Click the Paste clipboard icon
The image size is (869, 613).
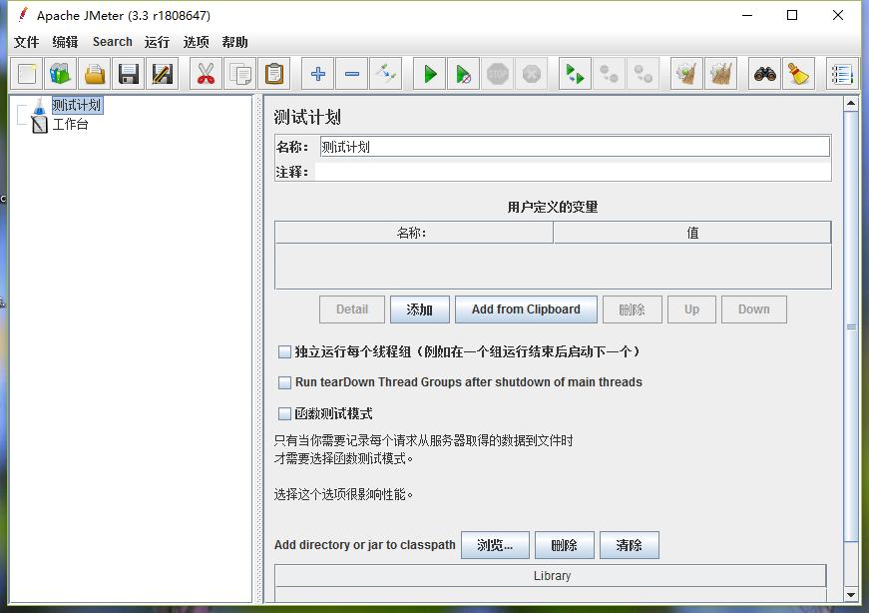[273, 74]
